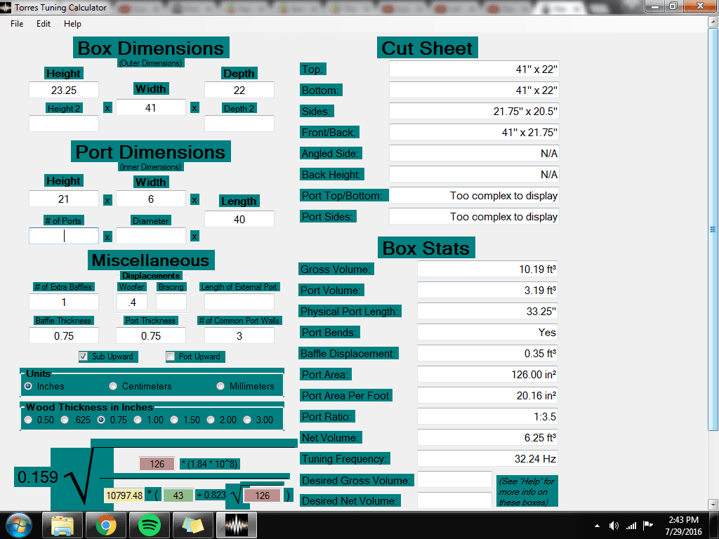Choose 1.00 wood thickness
Image resolution: width=719 pixels, height=539 pixels.
pyautogui.click(x=138, y=420)
